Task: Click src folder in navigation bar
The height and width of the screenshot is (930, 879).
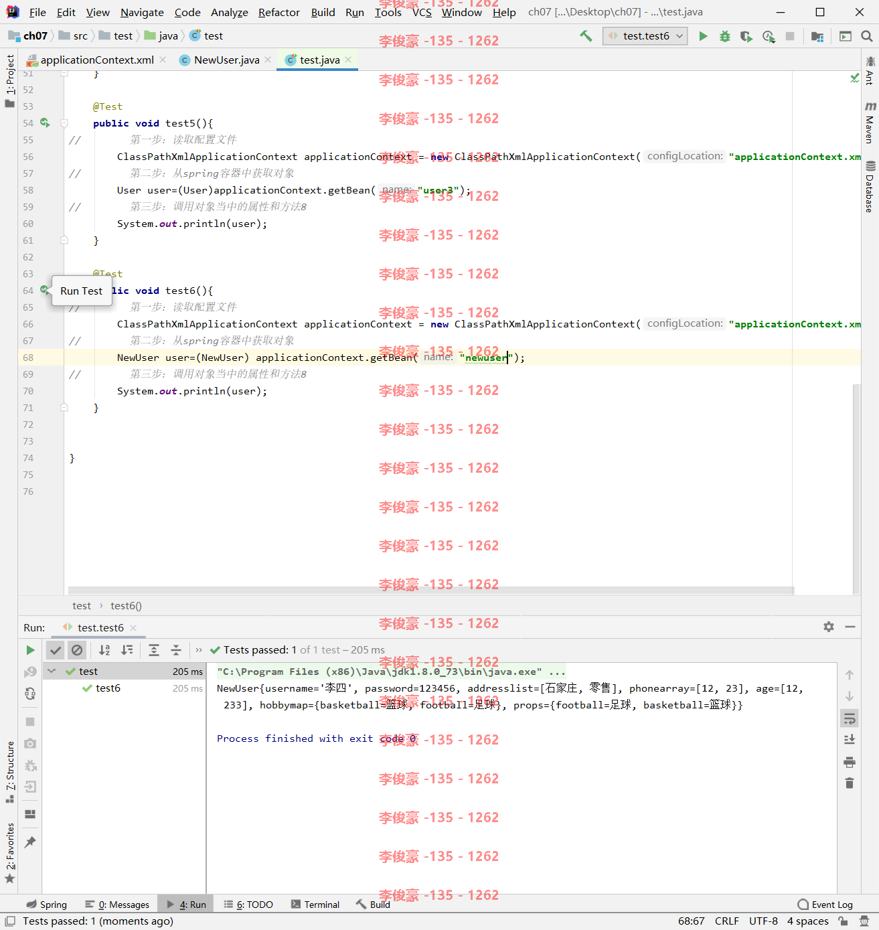Action: tap(73, 36)
